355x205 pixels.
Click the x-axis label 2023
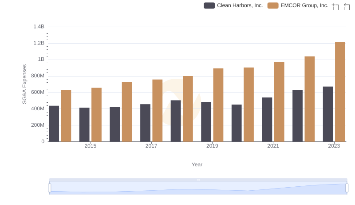click(334, 146)
